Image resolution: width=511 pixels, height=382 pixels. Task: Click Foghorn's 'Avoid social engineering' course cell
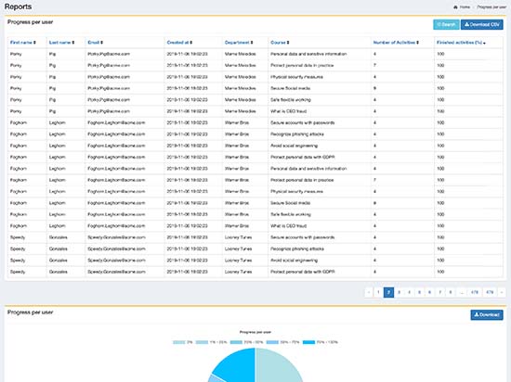(x=294, y=146)
